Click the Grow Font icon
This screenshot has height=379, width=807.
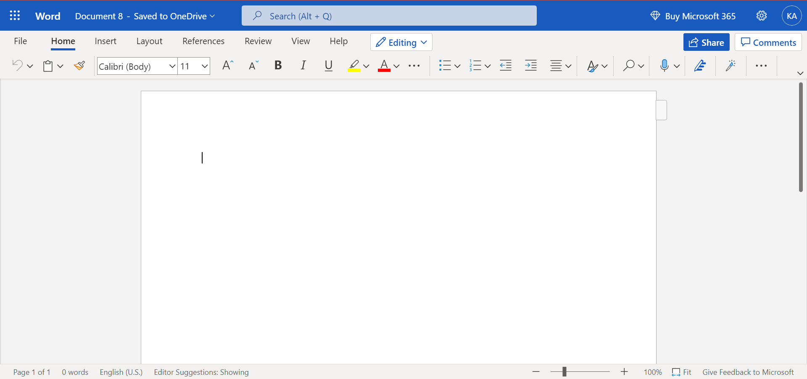click(x=227, y=66)
